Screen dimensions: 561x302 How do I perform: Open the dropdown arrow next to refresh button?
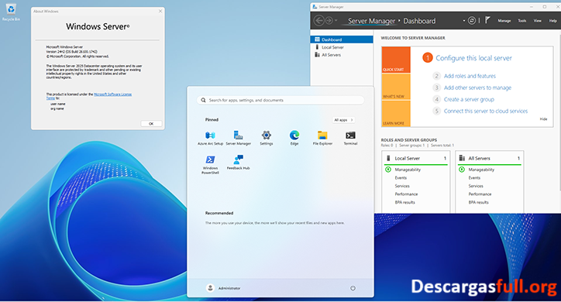click(x=464, y=21)
